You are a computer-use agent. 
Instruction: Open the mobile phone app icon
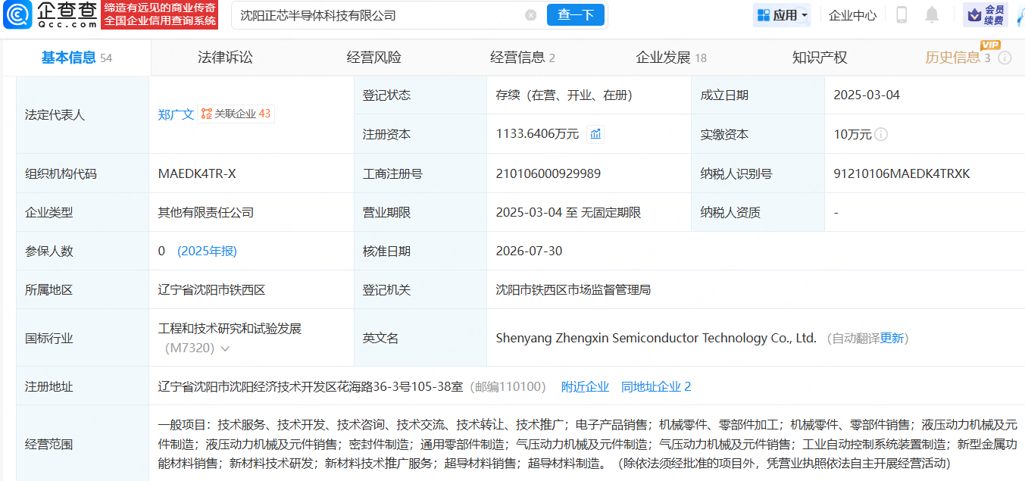point(902,15)
